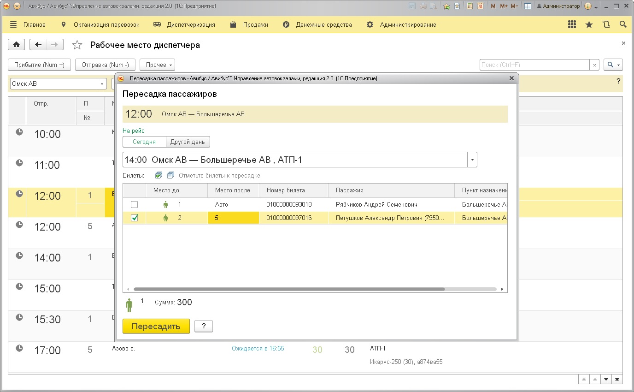The width and height of the screenshot is (634, 392).
Task: Expand the Омск АВ station dropdown
Action: point(102,84)
